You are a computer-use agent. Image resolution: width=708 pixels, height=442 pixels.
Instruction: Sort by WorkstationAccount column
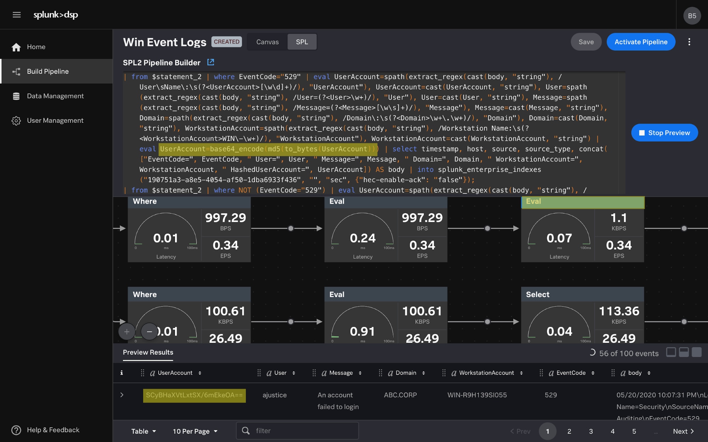coord(521,373)
